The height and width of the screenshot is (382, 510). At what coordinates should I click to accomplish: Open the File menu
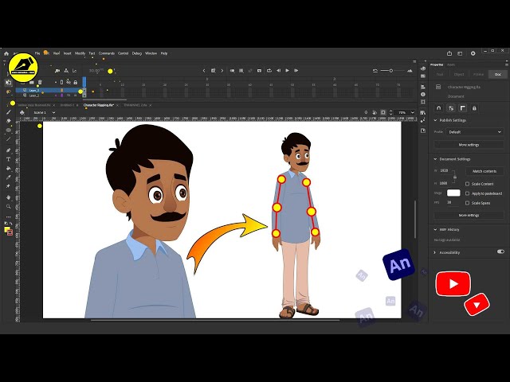[37, 53]
